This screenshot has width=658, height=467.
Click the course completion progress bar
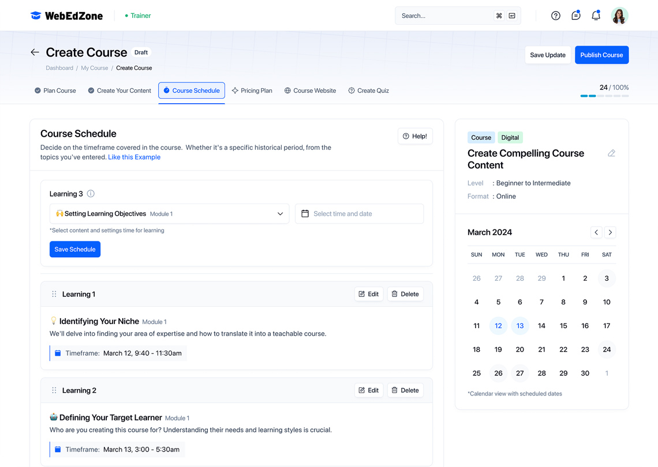604,96
